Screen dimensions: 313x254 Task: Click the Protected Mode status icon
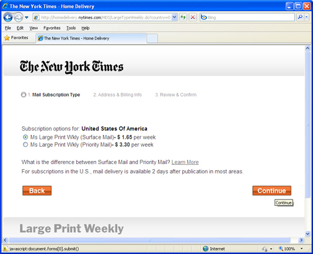click(265, 249)
